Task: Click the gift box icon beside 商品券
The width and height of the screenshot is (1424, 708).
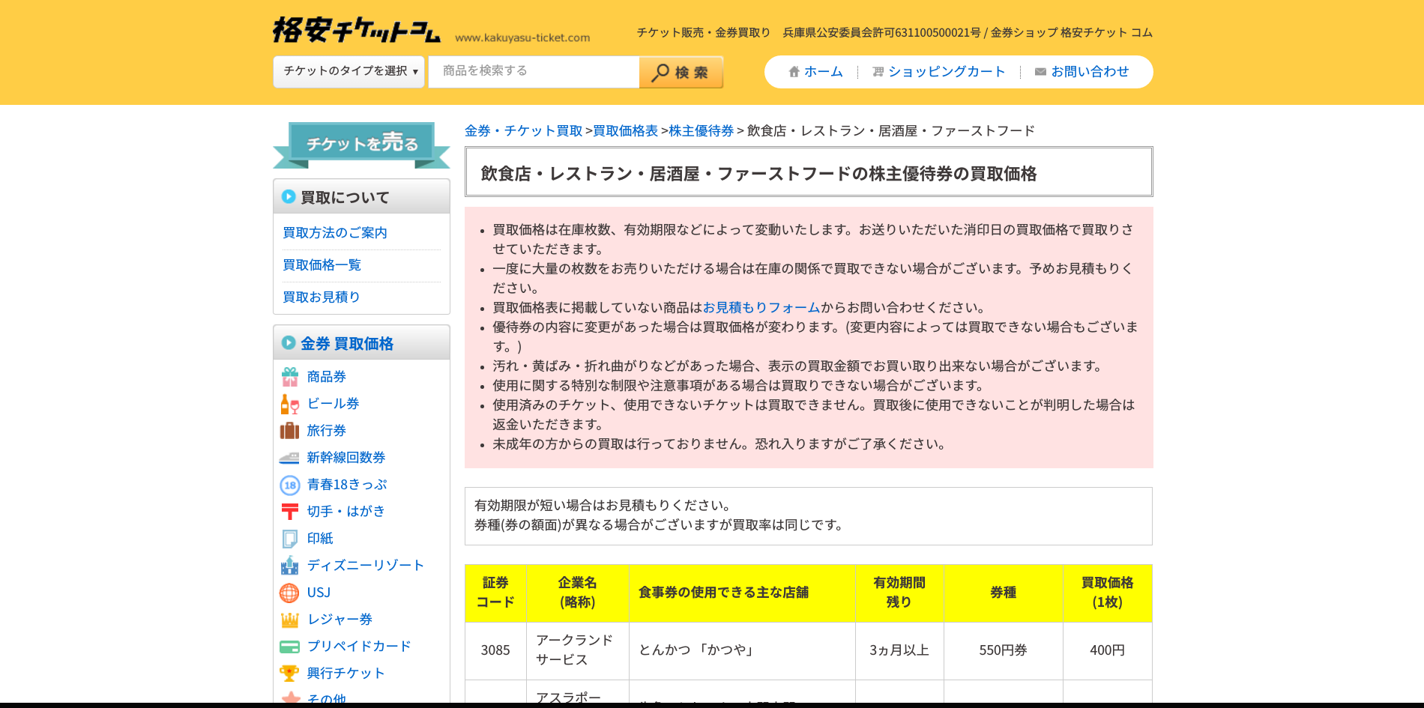Action: [289, 377]
